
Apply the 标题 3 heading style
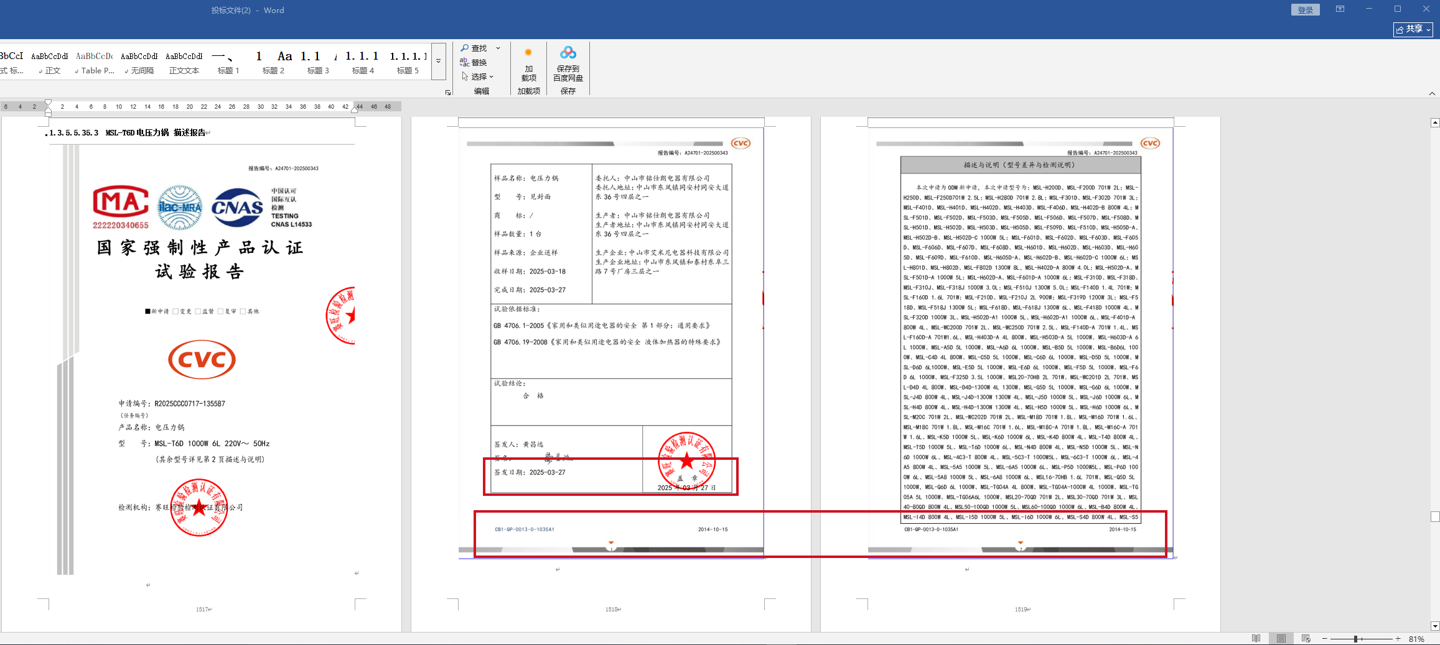318,62
